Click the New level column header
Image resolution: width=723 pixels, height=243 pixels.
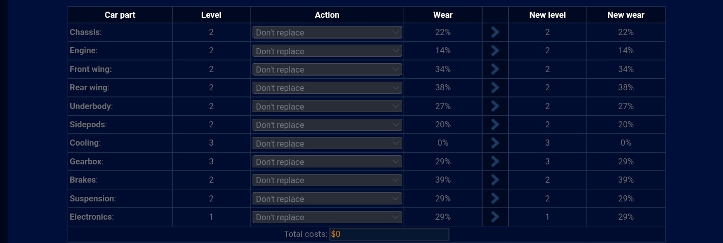[x=547, y=15]
